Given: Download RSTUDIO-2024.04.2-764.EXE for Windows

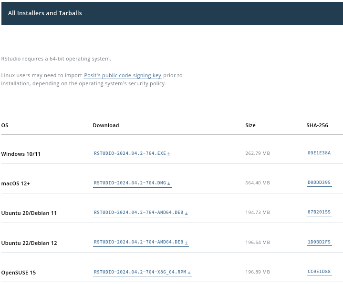Looking at the screenshot, I should (132, 153).
